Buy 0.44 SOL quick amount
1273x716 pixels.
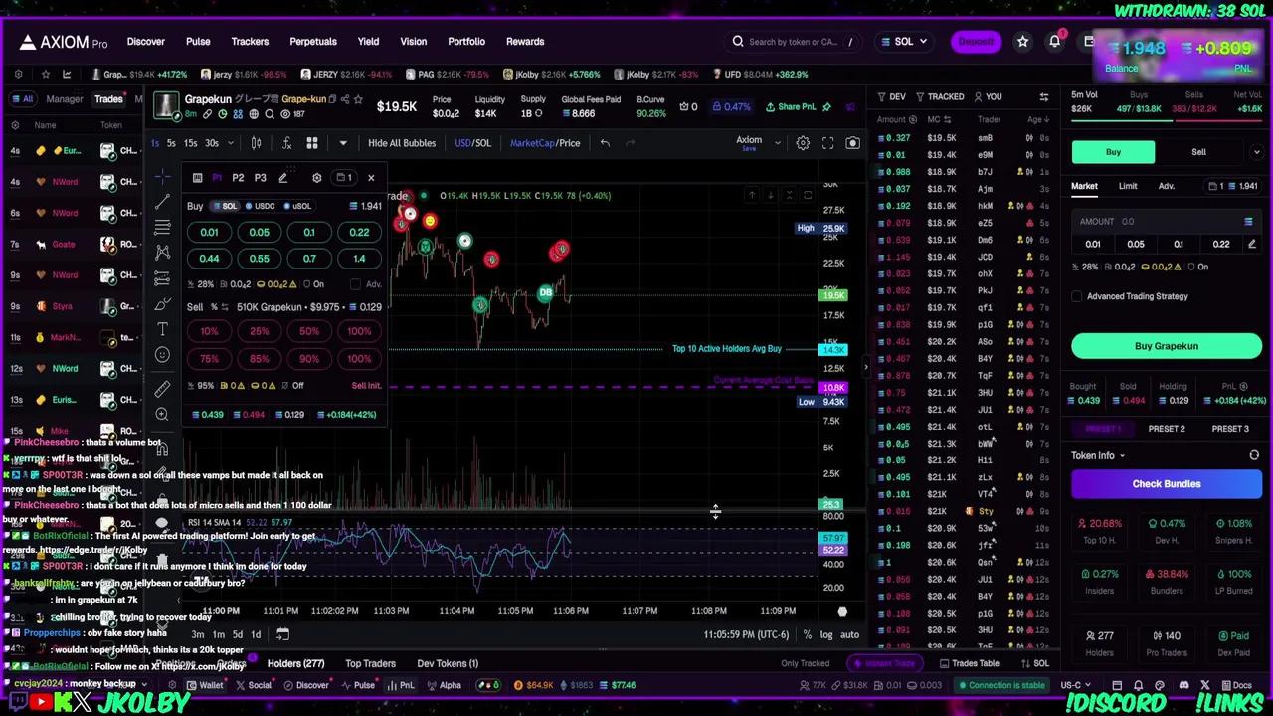[x=209, y=259]
